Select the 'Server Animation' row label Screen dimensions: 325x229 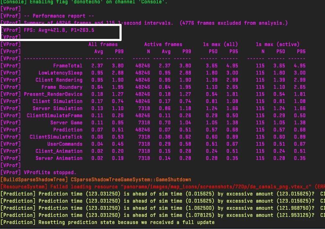(x=59, y=158)
